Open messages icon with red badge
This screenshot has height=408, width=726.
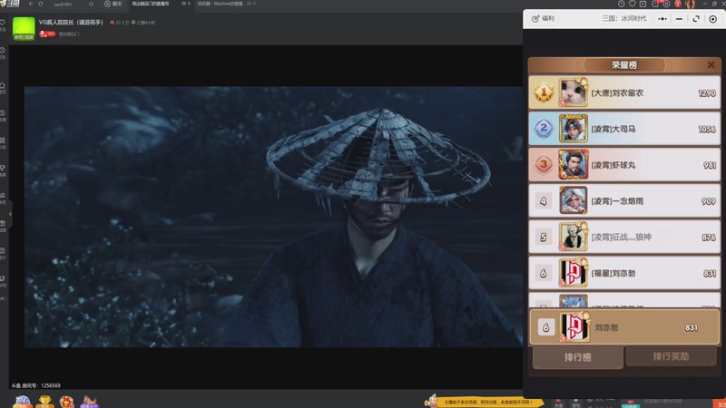click(x=654, y=4)
